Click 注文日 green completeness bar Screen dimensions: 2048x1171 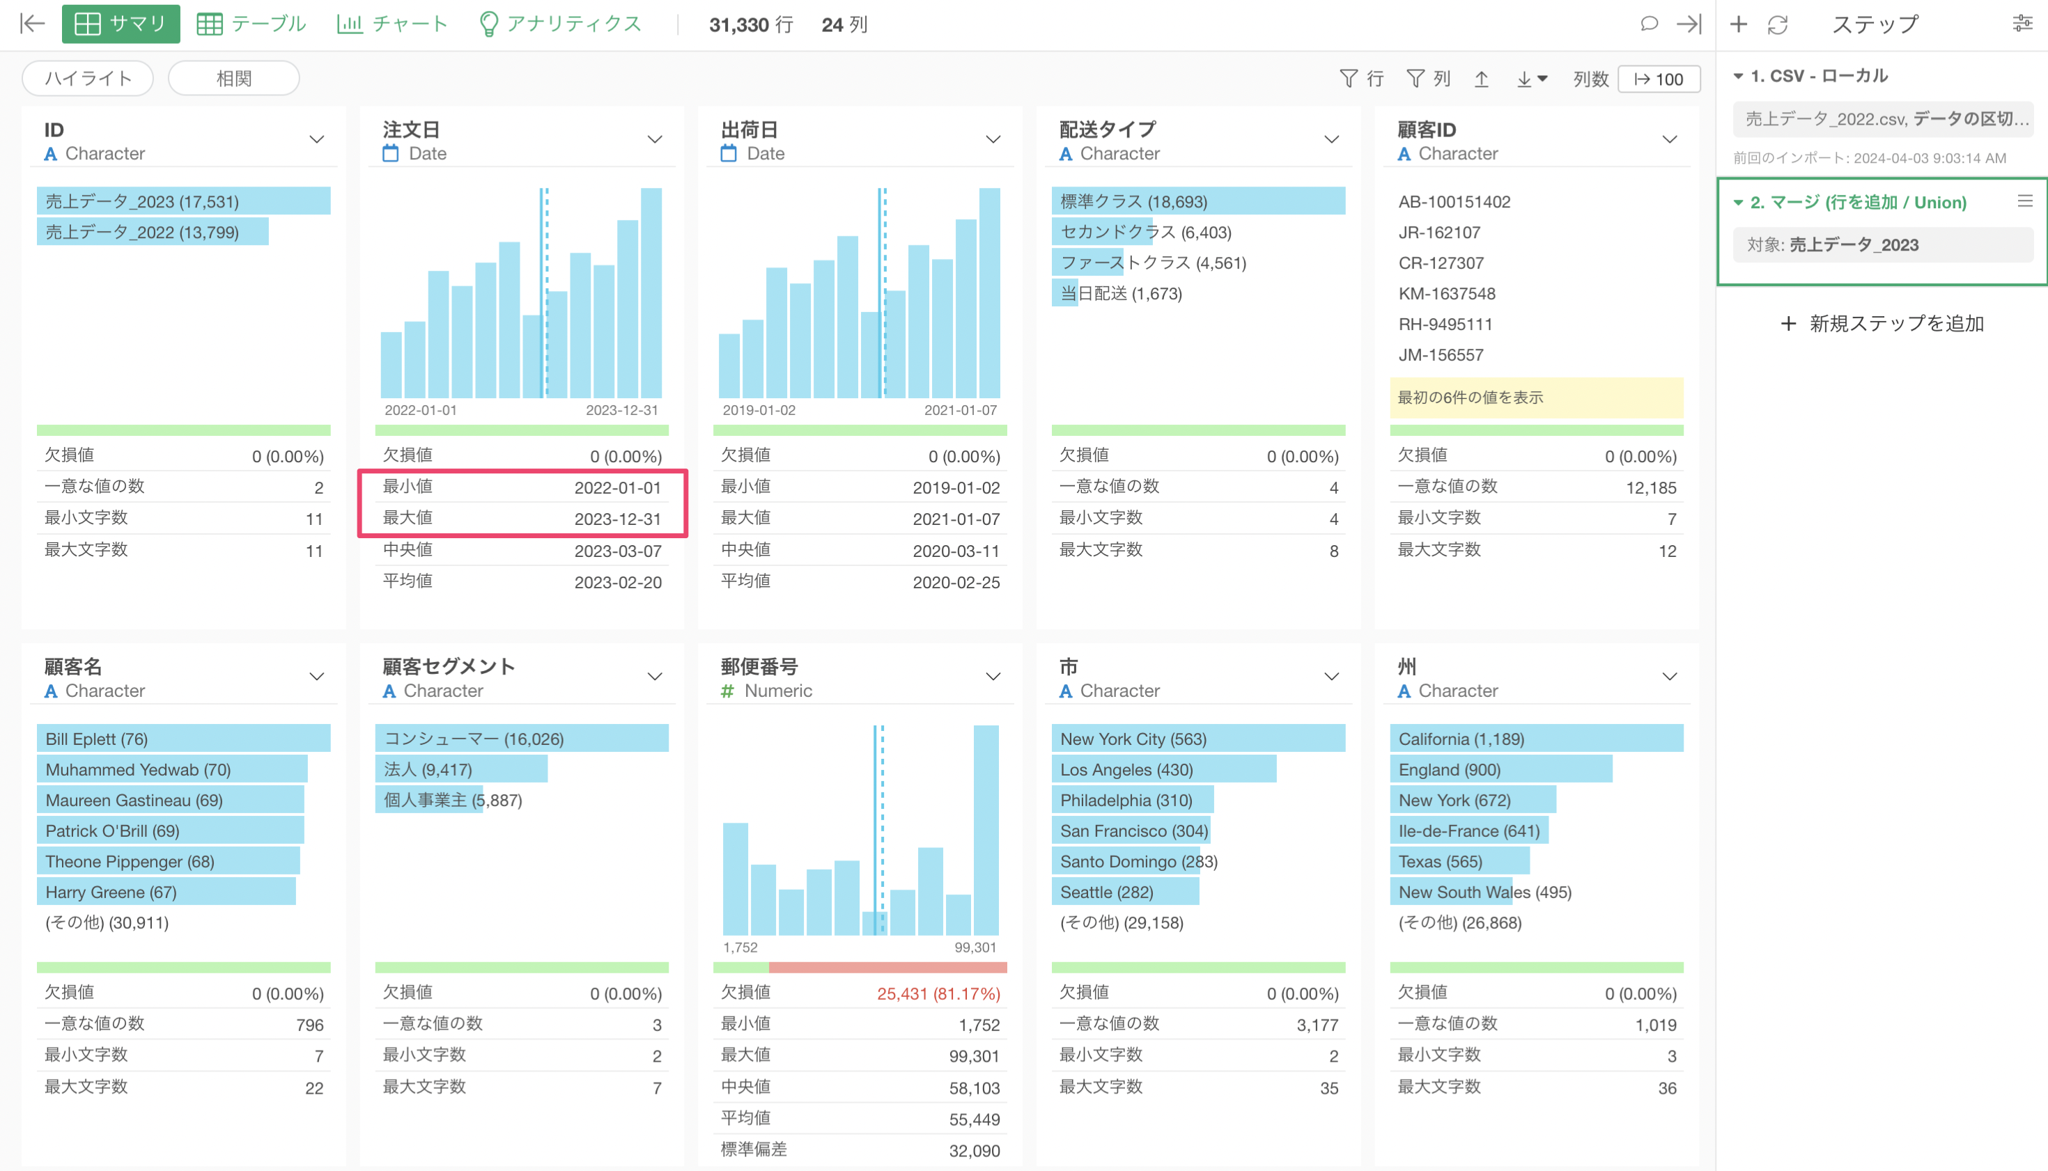522,430
